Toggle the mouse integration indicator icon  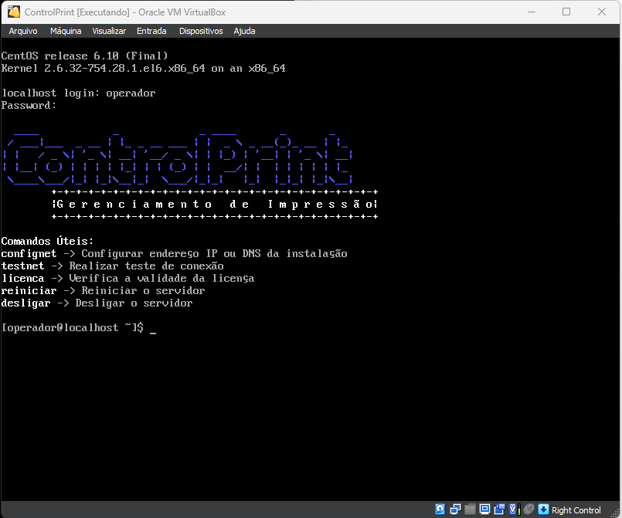pos(529,510)
